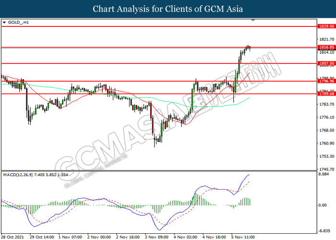
Task: Click the 1807.50 price level label
Action: (x=327, y=63)
